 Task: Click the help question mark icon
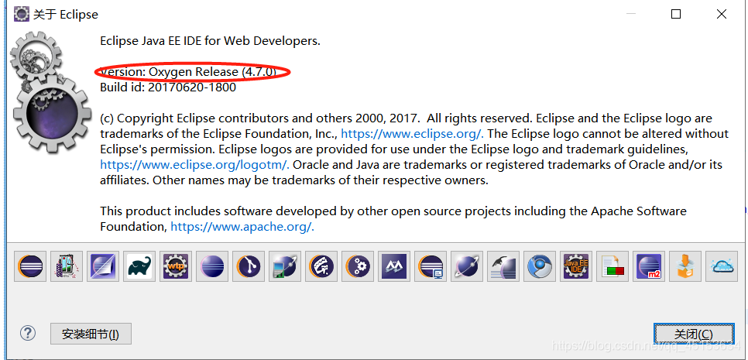[28, 333]
